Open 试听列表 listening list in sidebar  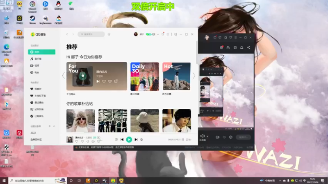[x=37, y=109]
